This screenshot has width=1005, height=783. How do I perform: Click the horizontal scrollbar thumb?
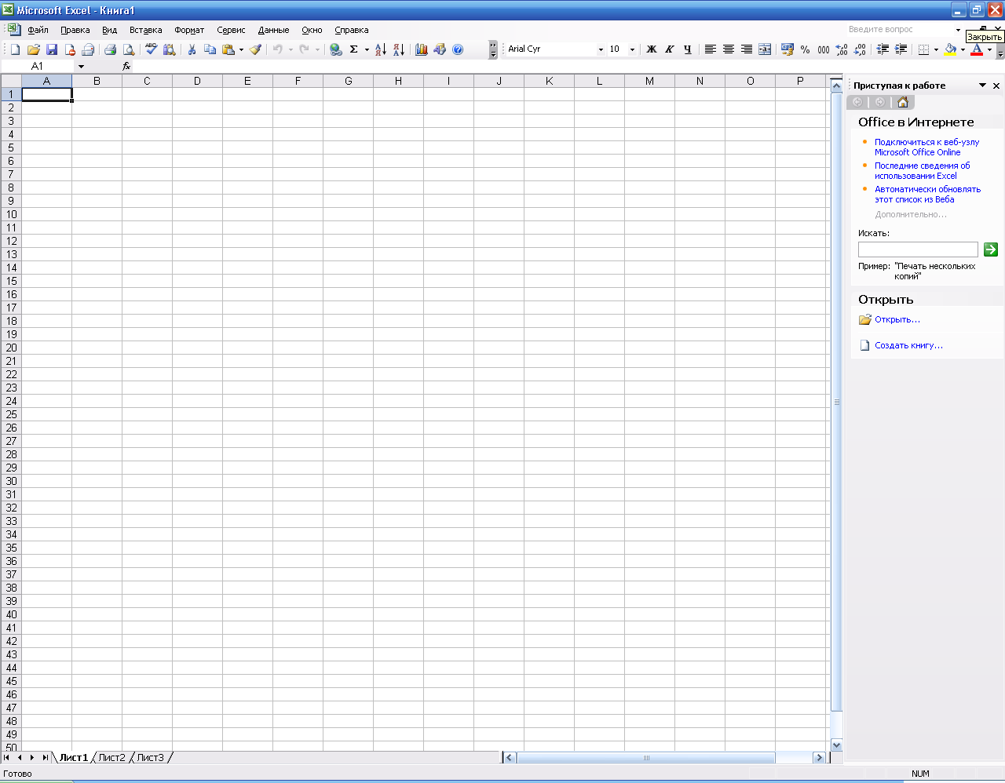[x=646, y=758]
